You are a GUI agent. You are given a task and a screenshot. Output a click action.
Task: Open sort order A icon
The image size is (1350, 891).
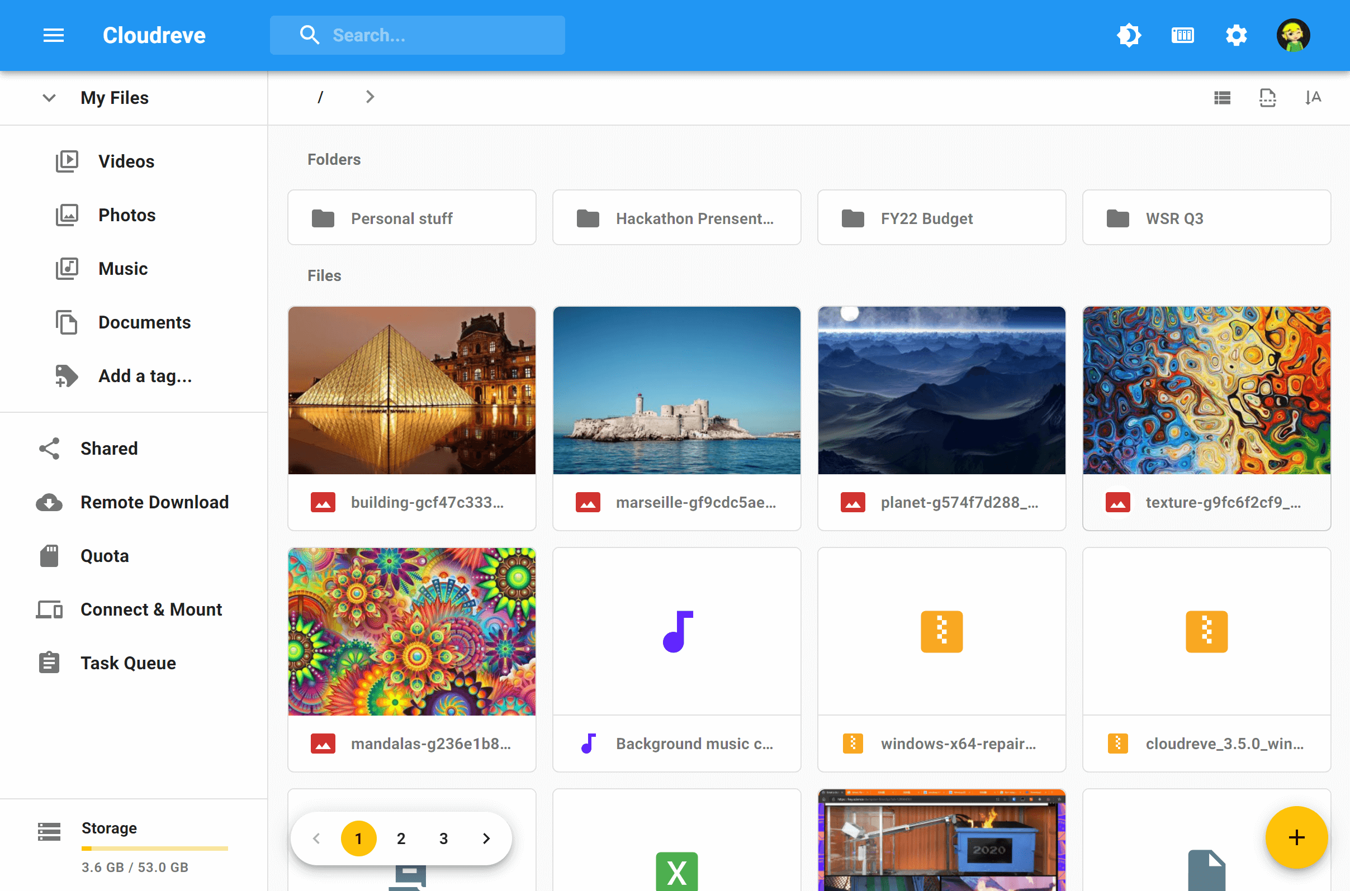1313,98
